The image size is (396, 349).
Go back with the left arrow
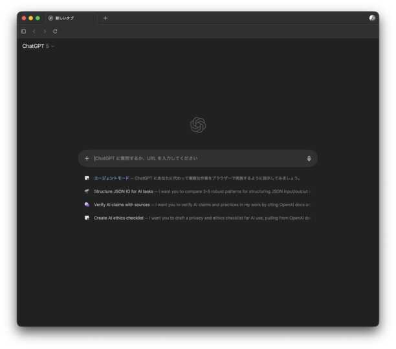pos(34,31)
